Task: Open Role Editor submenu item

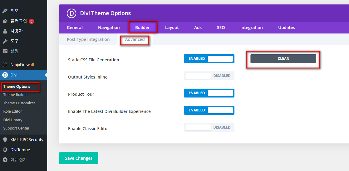Action: click(x=12, y=111)
